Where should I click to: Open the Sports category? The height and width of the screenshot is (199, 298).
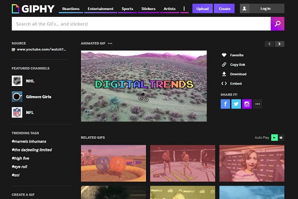click(x=127, y=9)
